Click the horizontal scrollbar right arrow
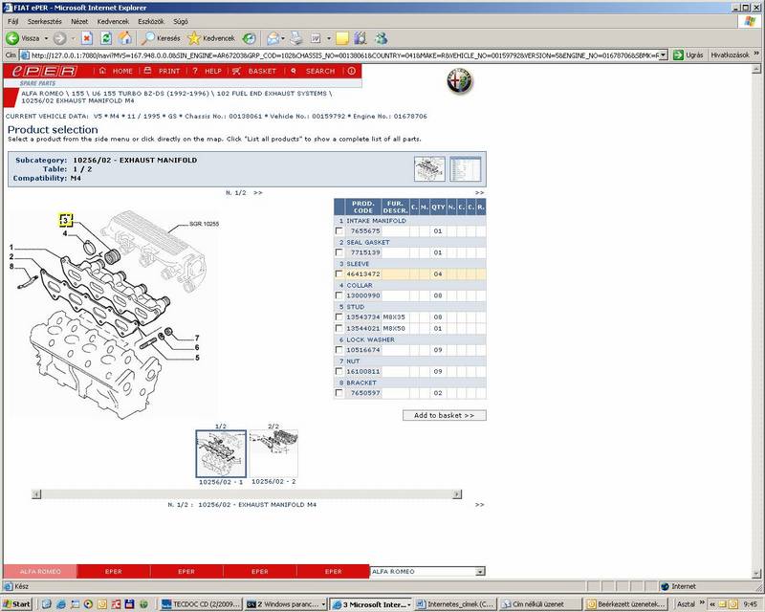Viewport: 765px width, 612px height. 457,494
